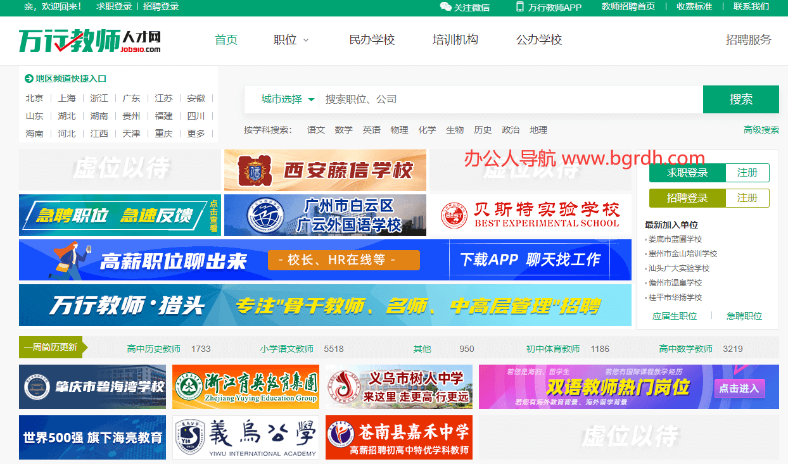The image size is (788, 464).
Task: Open the 急聘职位 急速反馈 banner
Action: (x=120, y=215)
